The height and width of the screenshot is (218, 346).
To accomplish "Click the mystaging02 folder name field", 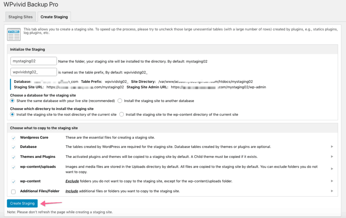I will click(x=33, y=61).
